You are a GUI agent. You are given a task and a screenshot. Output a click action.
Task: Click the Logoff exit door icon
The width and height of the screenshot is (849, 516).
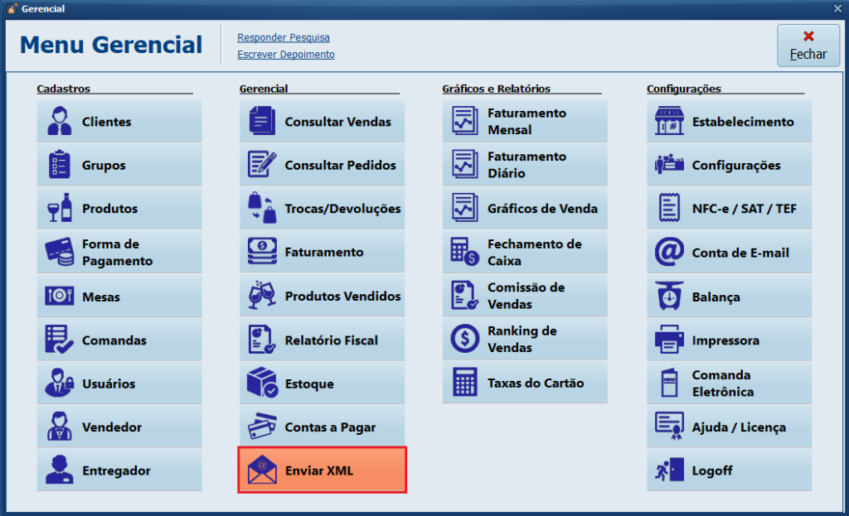[668, 470]
